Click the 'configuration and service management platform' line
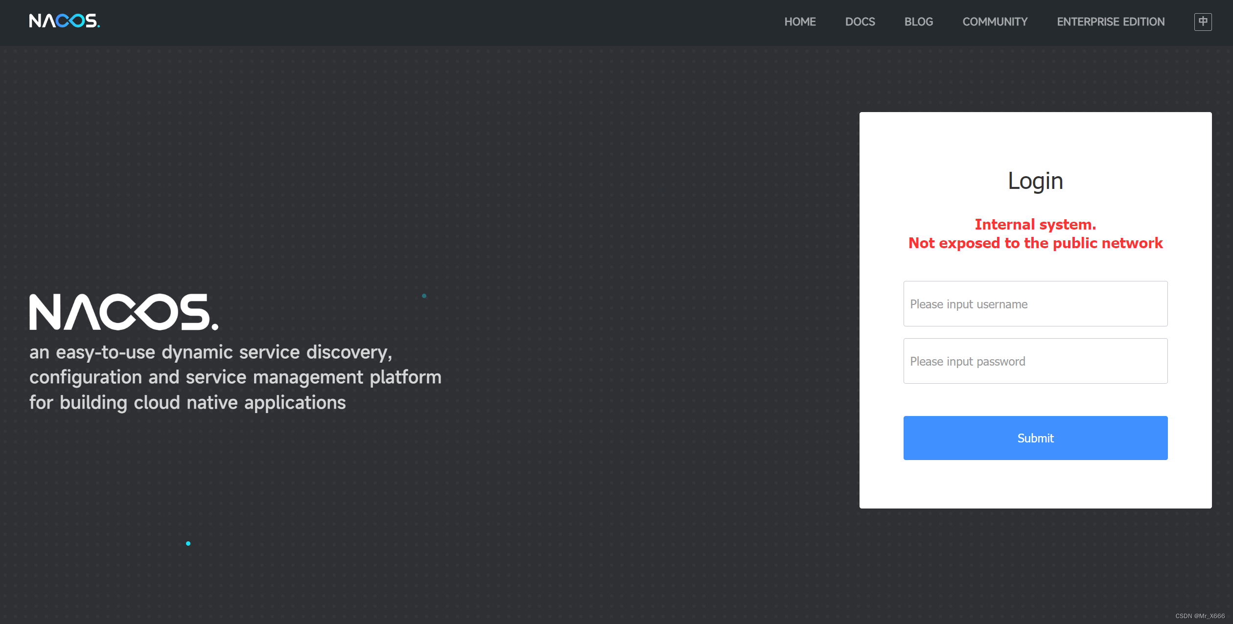The height and width of the screenshot is (624, 1233). (x=235, y=377)
